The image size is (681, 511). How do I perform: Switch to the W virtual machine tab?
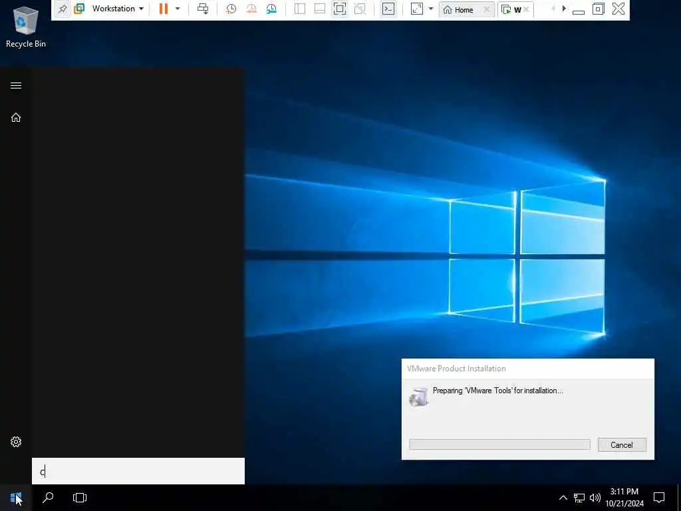click(x=512, y=9)
